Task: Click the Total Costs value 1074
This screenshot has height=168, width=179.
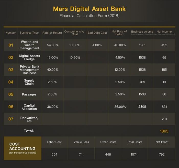Action: tap(135, 155)
